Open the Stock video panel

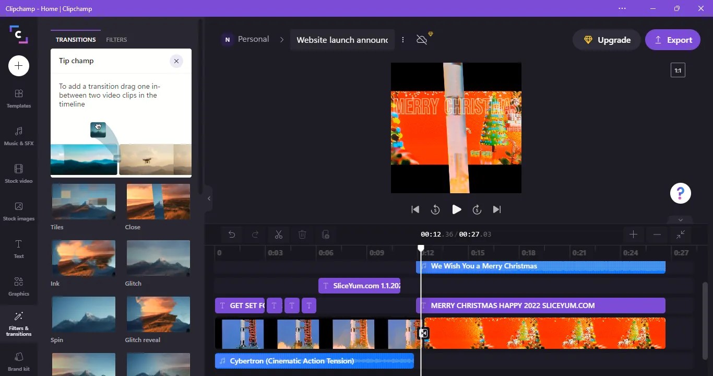tap(18, 173)
